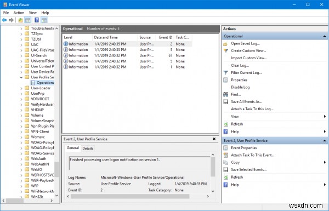329x211 pixels.
Task: Sort by Level column header
Action: (x=77, y=37)
